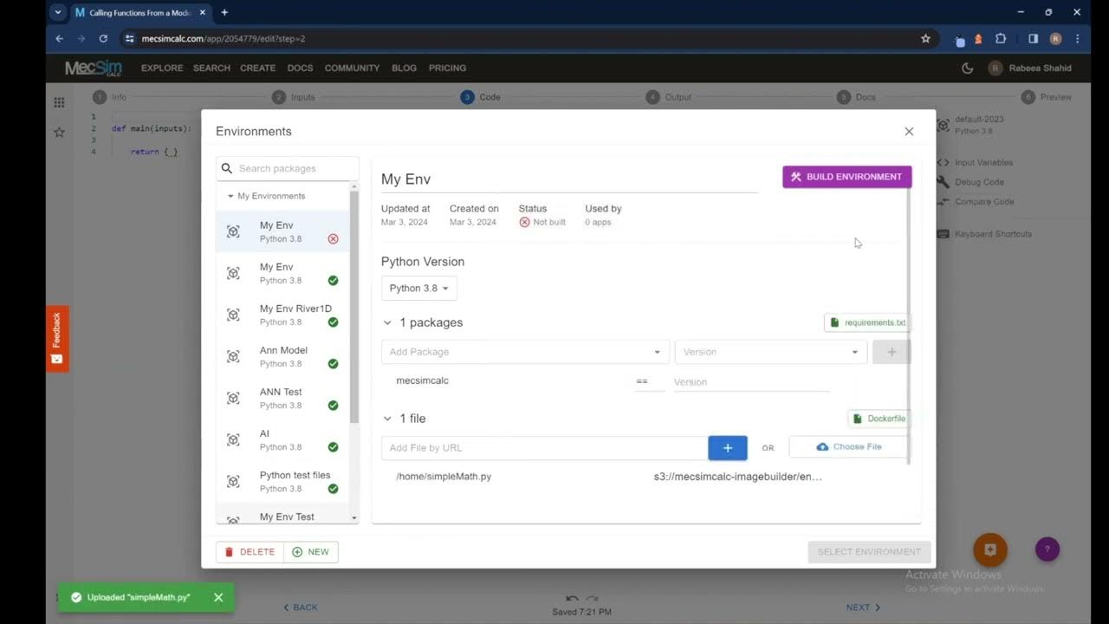
Task: Open the Add Package combo box
Action: click(525, 352)
